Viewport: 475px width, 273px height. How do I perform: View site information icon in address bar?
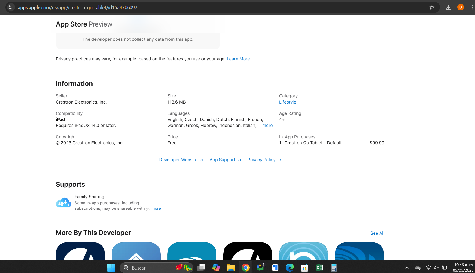coord(11,8)
